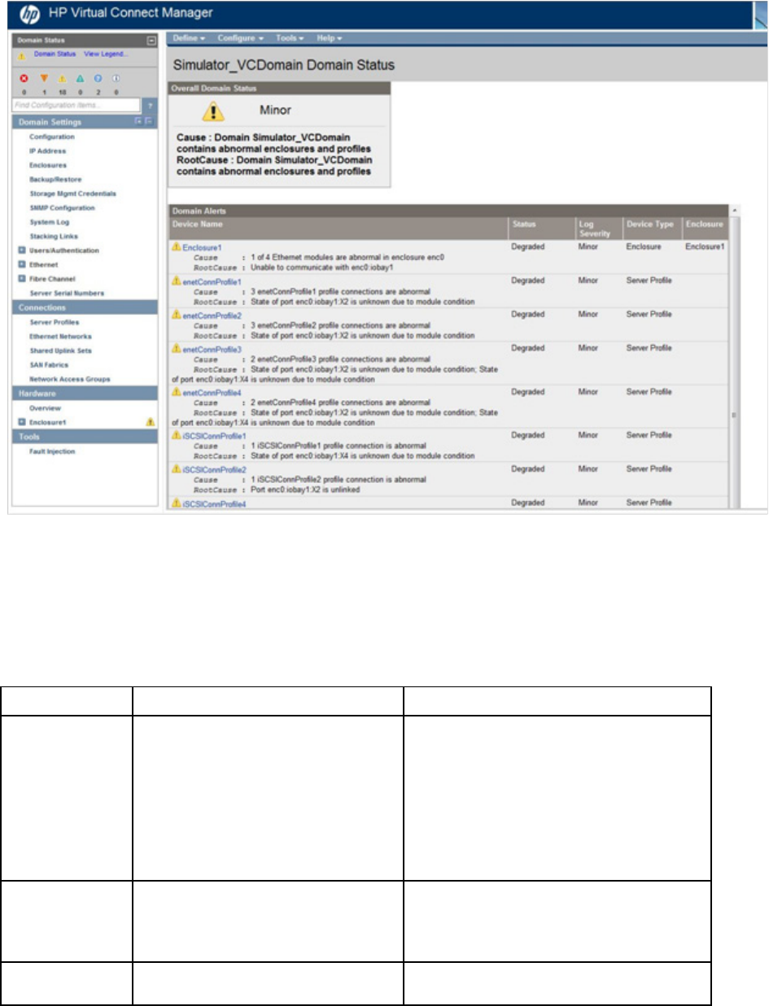The height and width of the screenshot is (1006, 769).
Task: Open System Log
Action: 50,222
